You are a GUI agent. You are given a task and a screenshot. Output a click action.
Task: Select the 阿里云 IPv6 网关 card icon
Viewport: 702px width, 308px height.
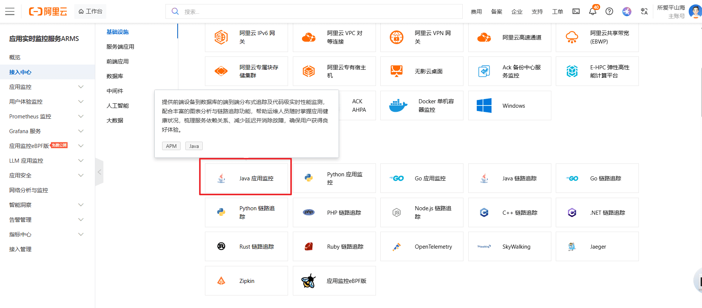(x=221, y=37)
